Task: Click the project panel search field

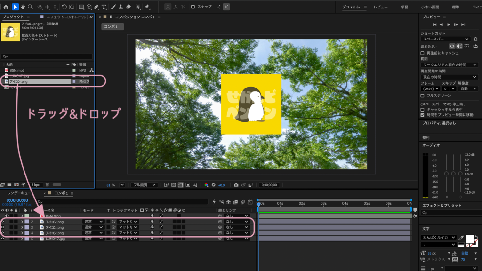Action: [47, 56]
